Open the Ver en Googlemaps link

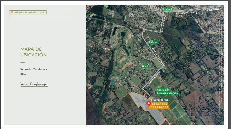coord(34,84)
